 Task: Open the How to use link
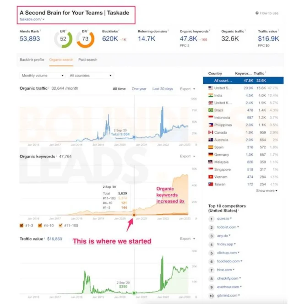click(x=269, y=13)
